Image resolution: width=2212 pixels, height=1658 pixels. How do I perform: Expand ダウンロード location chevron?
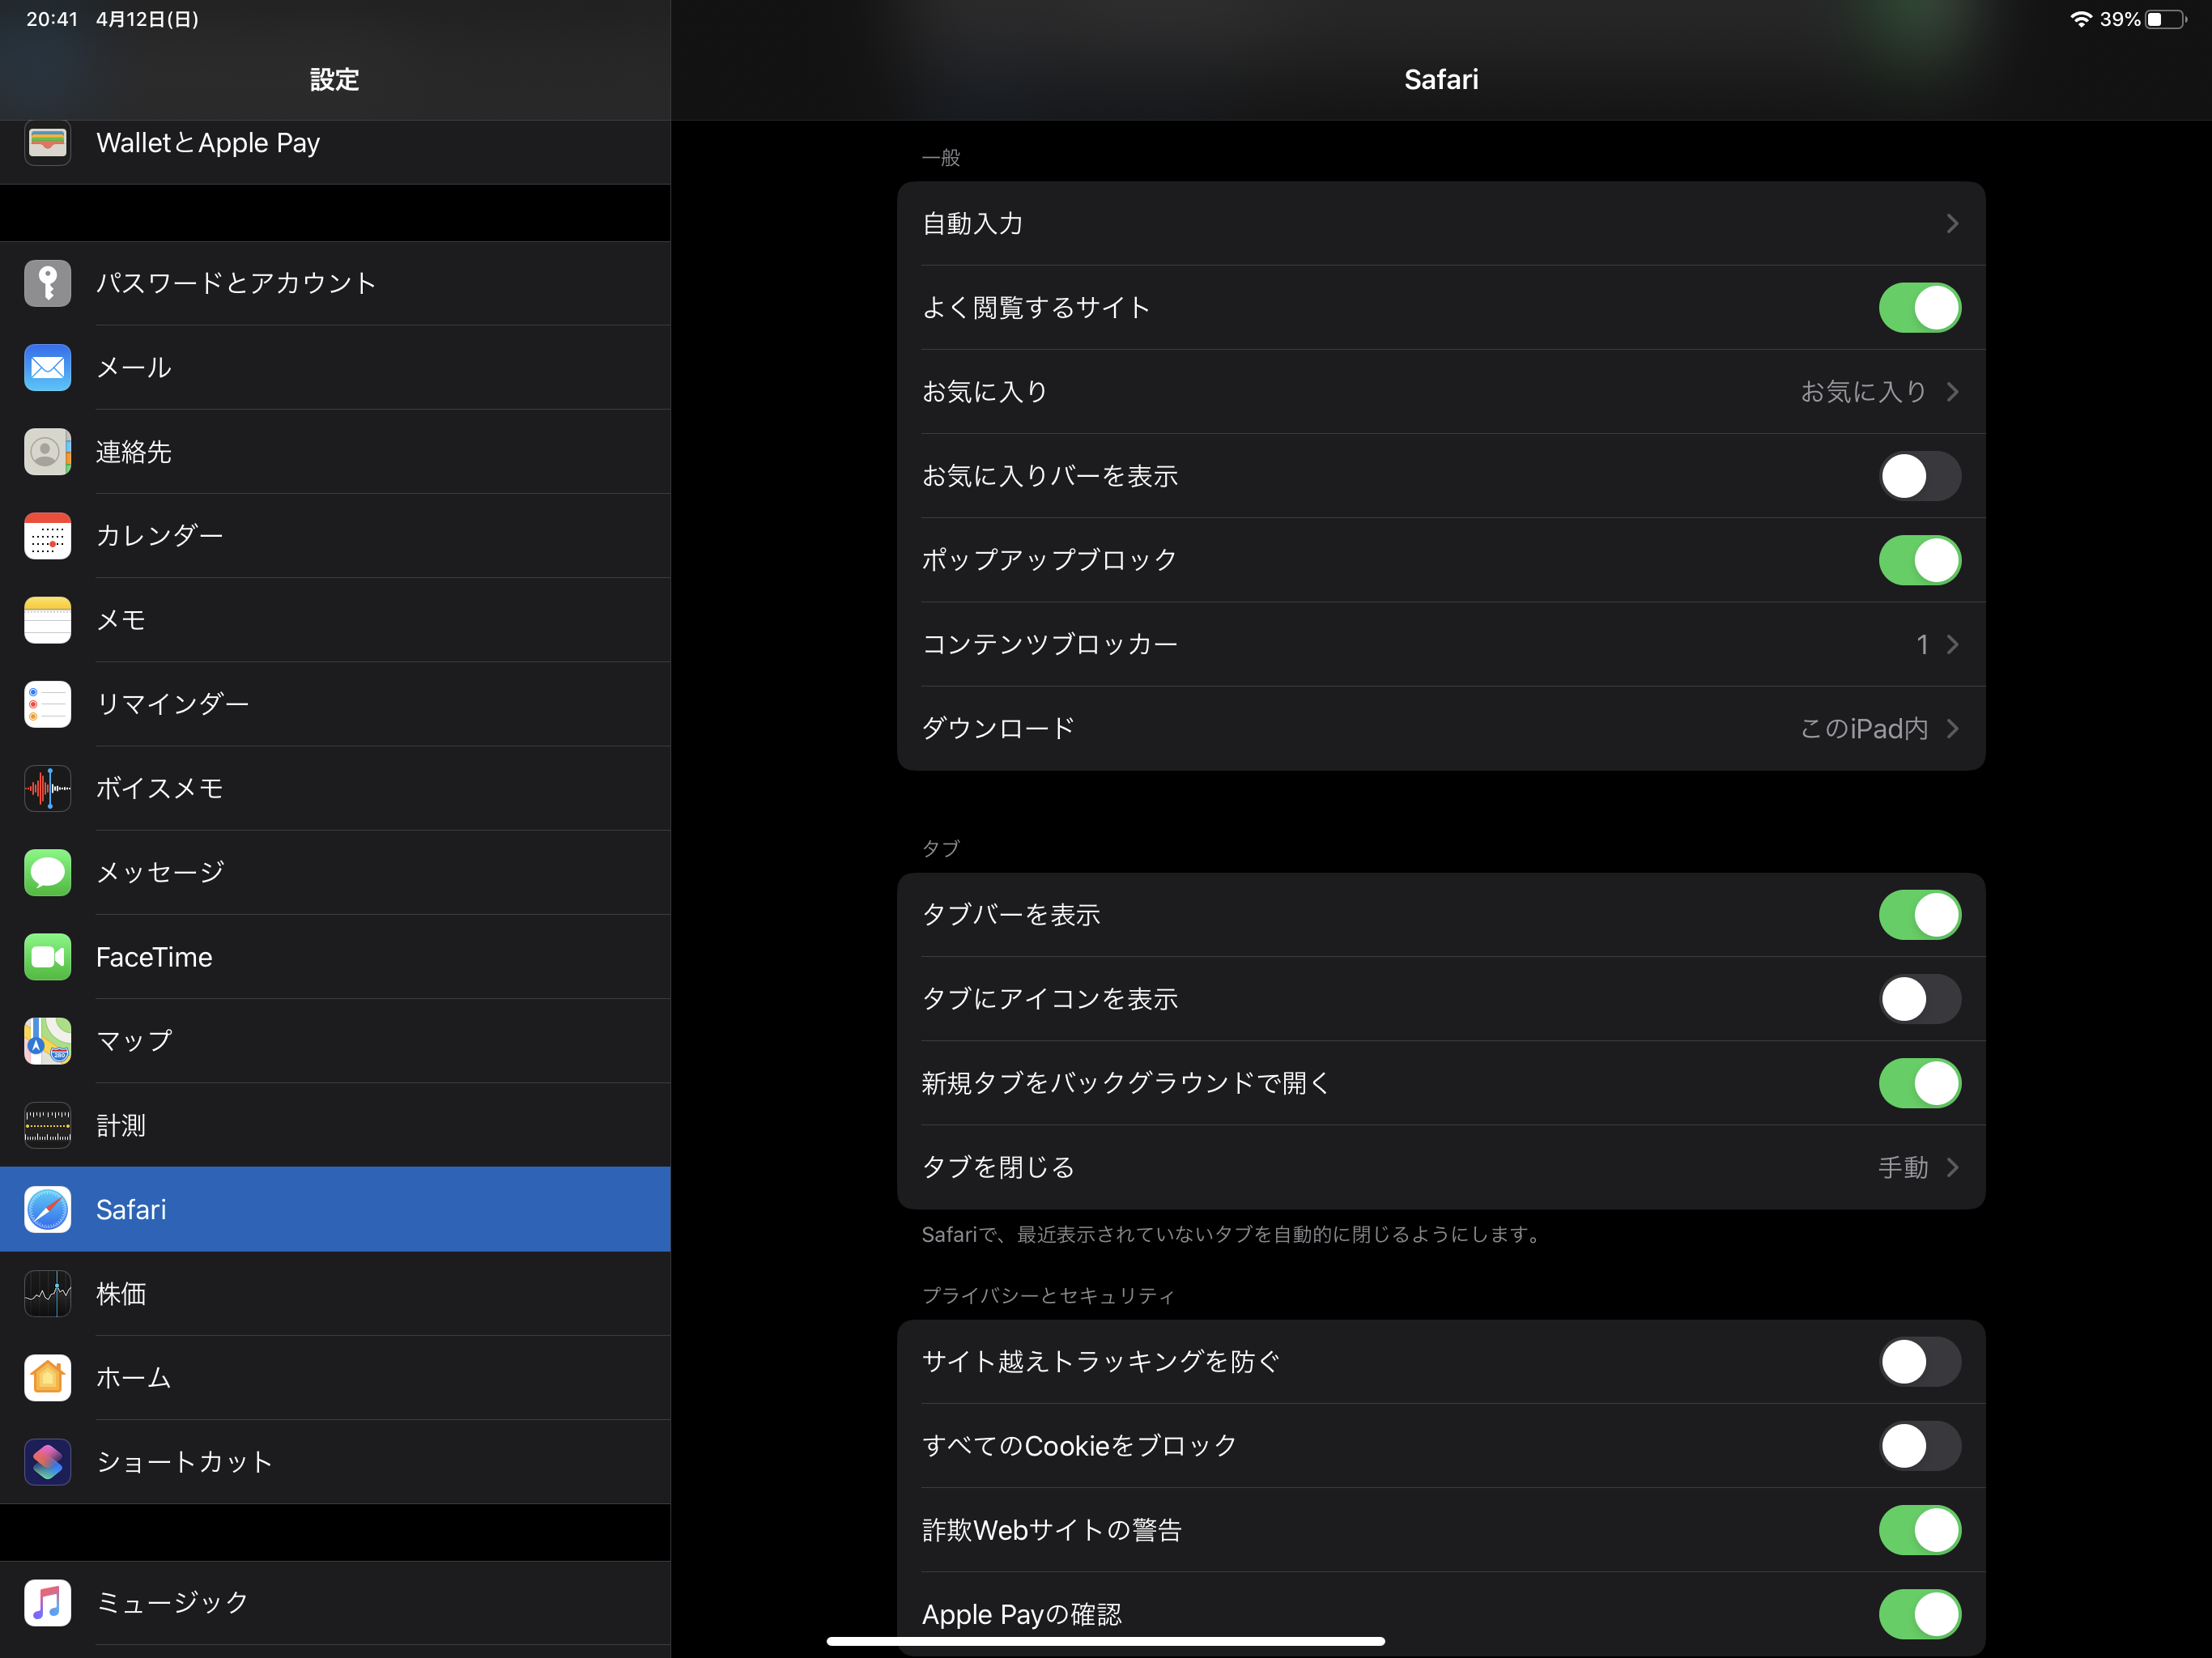[x=1952, y=728]
